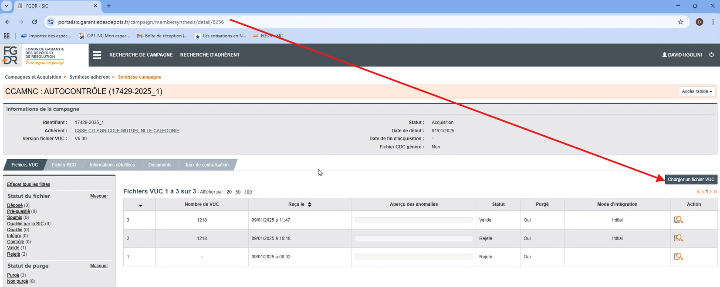Bookmark this page with star icon

pos(680,22)
